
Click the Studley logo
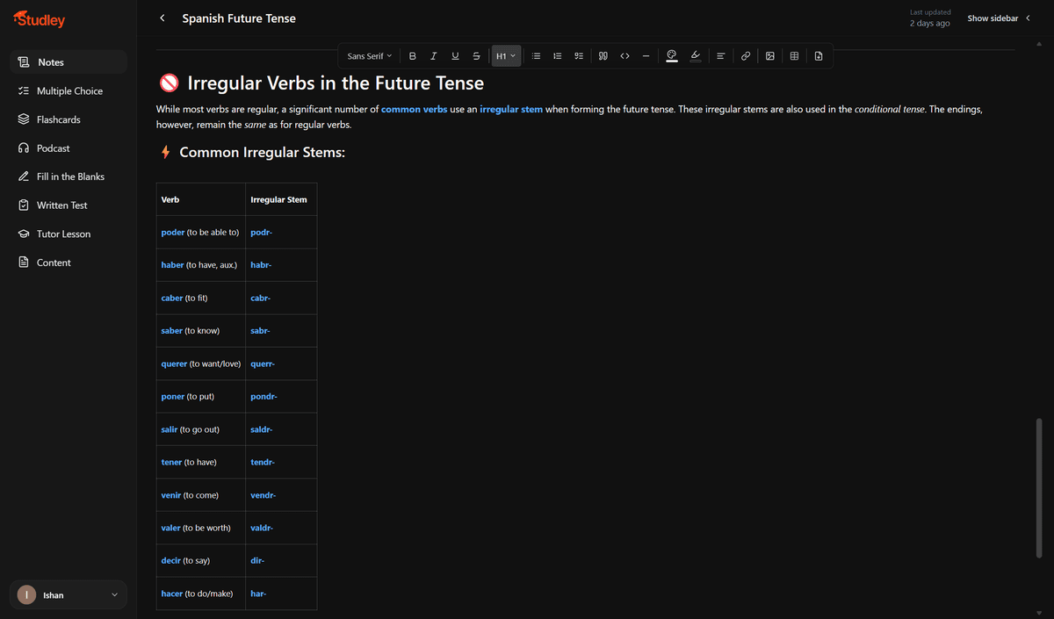point(40,18)
